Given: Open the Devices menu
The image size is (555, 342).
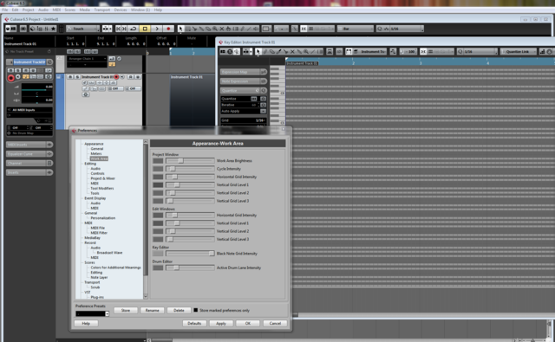Looking at the screenshot, I should coord(121,10).
